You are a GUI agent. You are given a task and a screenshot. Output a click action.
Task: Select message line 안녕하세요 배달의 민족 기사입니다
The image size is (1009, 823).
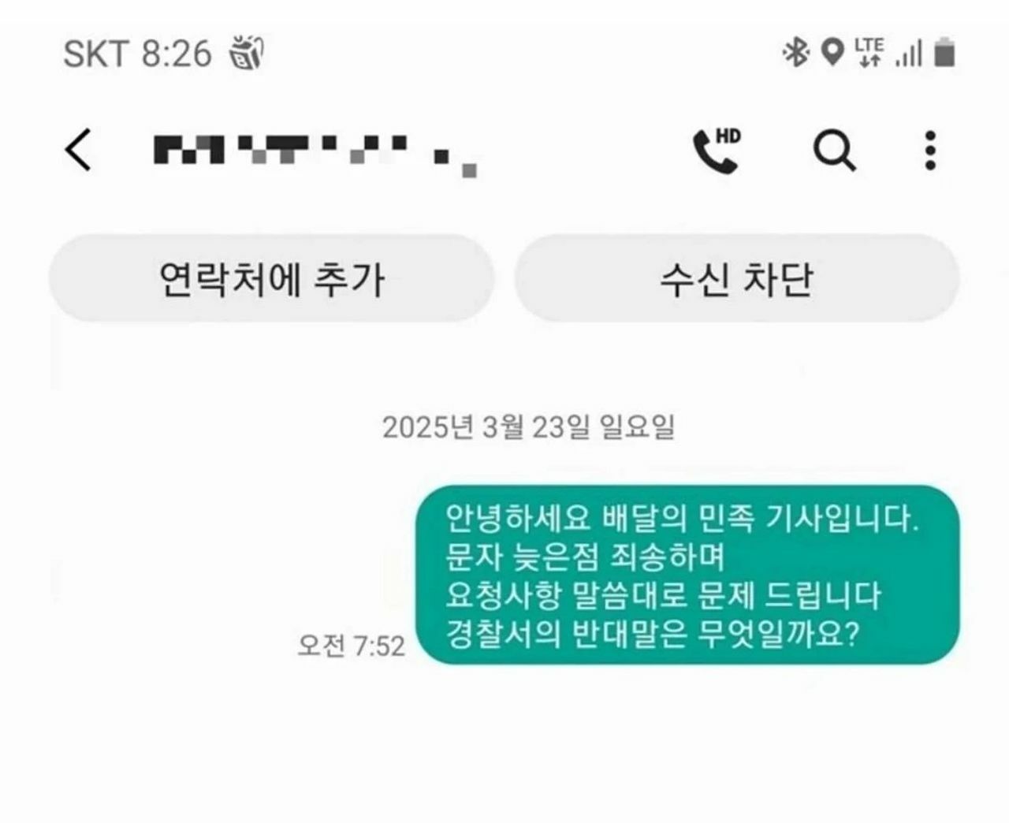pos(682,519)
